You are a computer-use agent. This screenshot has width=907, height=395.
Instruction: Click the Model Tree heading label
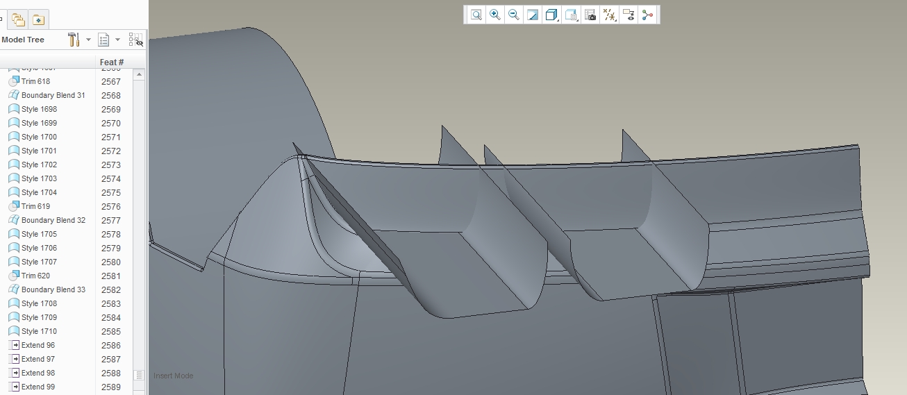point(23,40)
